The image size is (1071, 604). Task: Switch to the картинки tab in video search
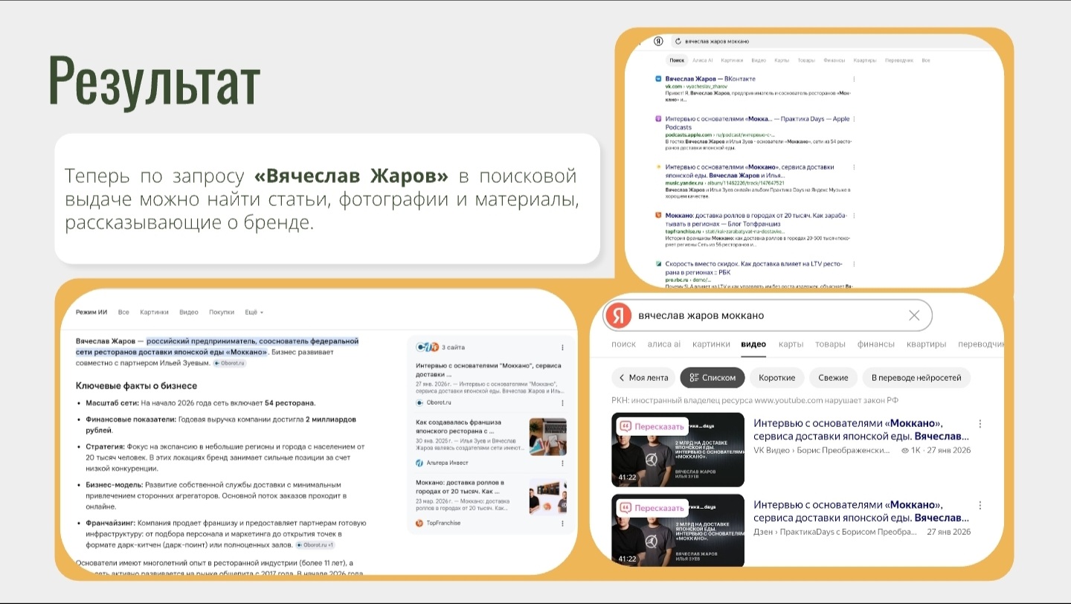tap(711, 344)
